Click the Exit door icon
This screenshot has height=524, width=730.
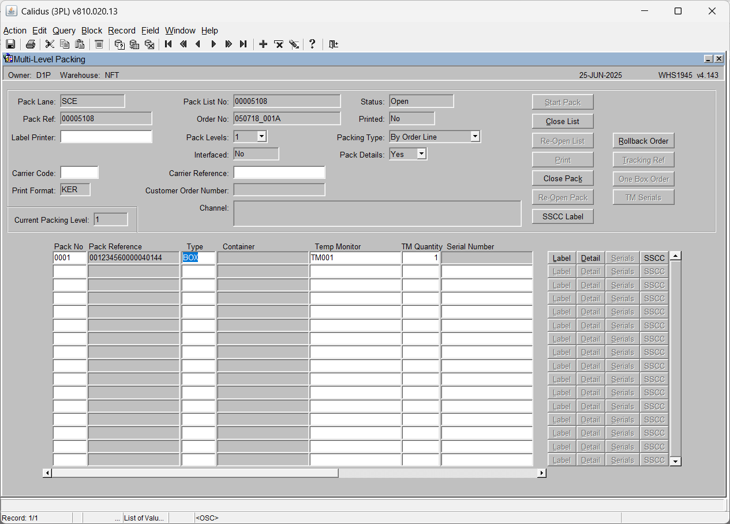pyautogui.click(x=334, y=44)
